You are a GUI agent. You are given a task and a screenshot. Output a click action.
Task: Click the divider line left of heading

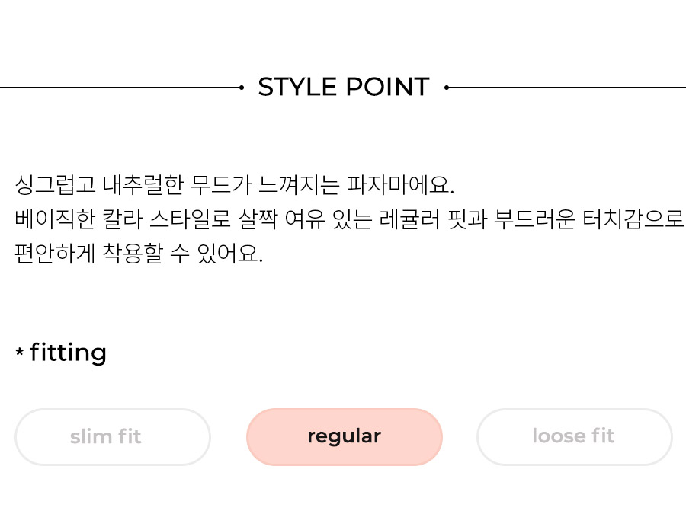tap(120, 88)
